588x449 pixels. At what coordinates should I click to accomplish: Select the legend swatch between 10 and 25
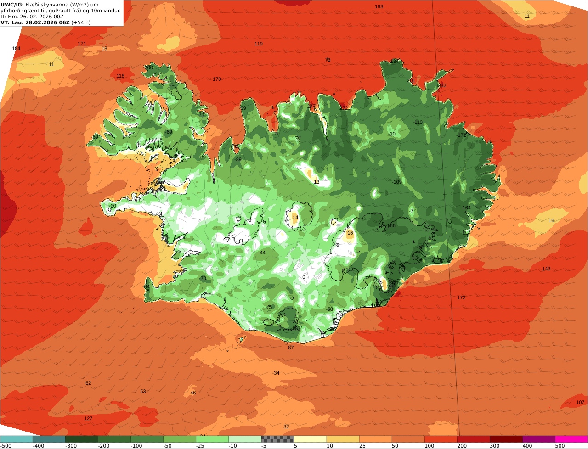tap(343, 439)
